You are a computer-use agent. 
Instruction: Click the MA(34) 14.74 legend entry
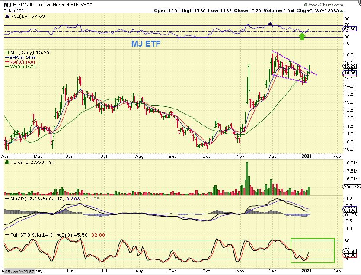point(20,67)
